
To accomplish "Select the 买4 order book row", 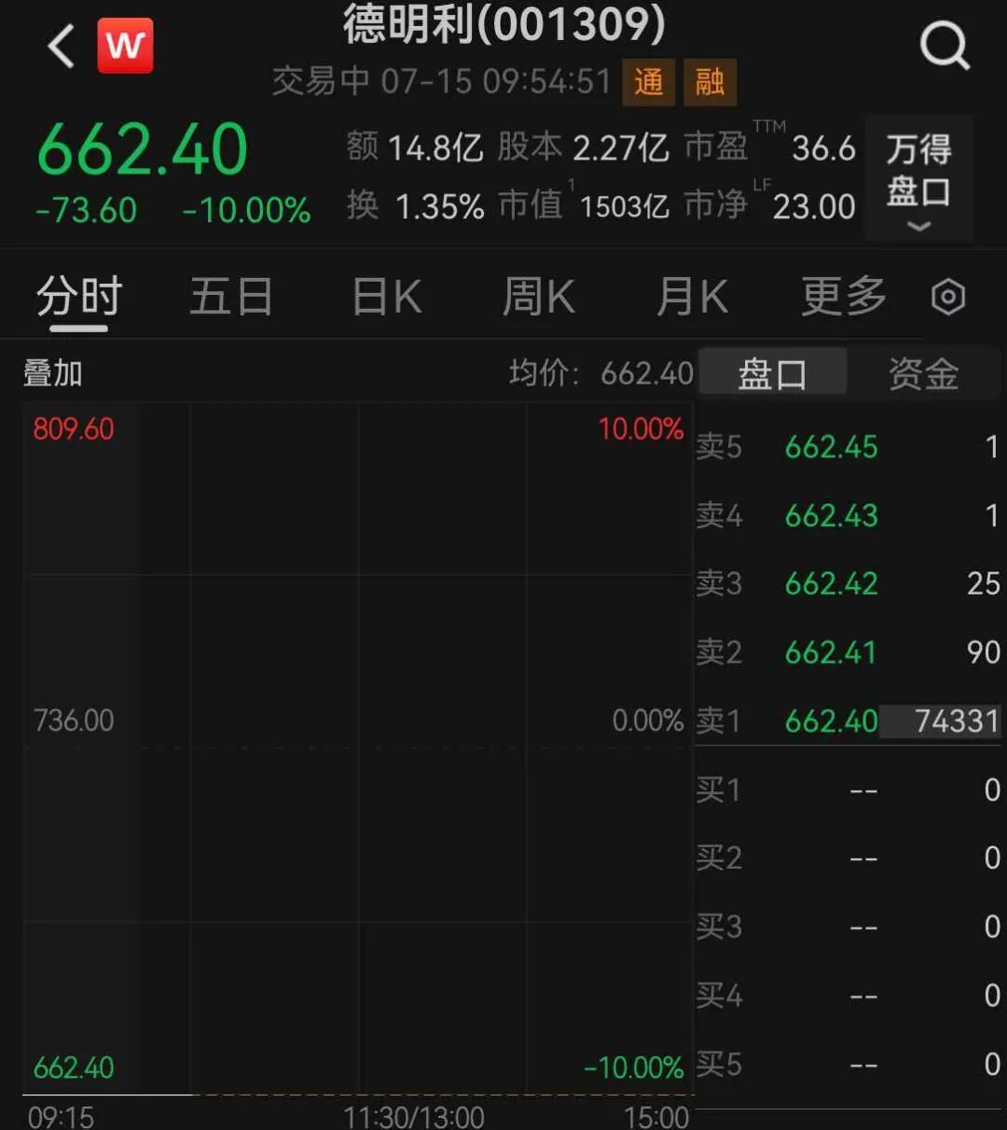I will click(x=848, y=995).
